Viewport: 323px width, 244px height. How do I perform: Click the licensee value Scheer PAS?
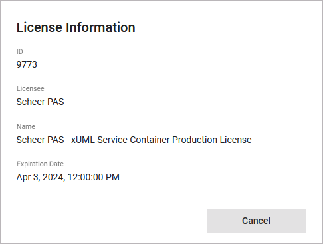pyautogui.click(x=40, y=102)
